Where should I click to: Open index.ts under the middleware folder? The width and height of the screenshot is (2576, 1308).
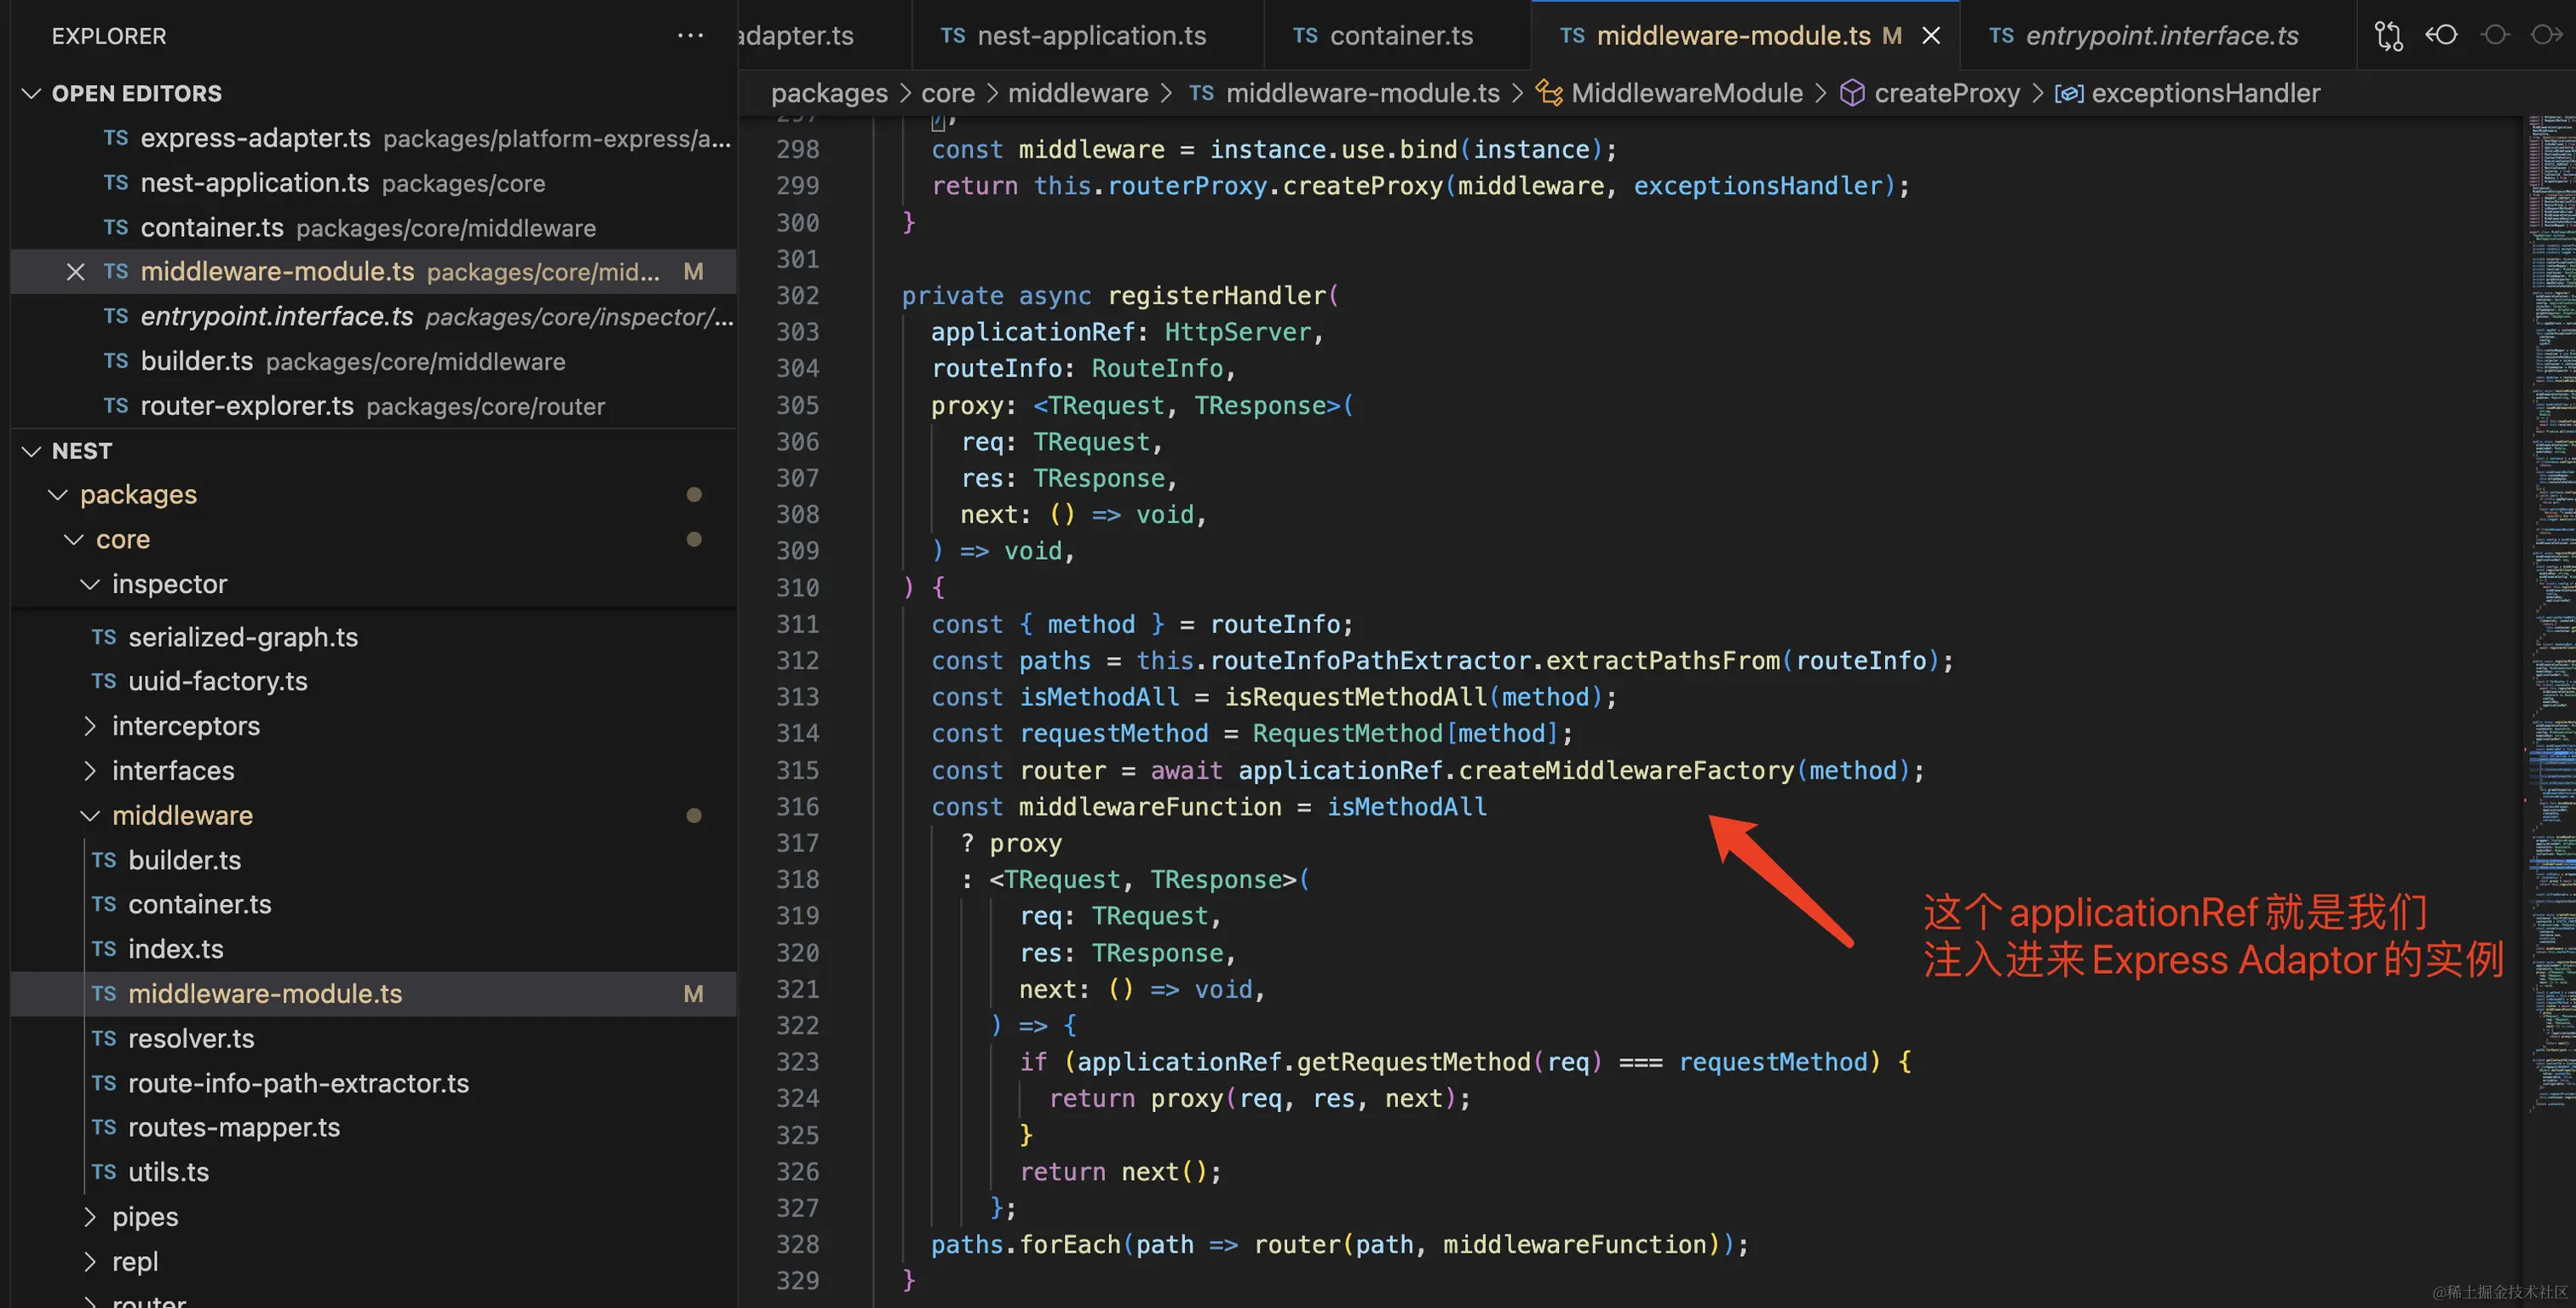(374, 949)
